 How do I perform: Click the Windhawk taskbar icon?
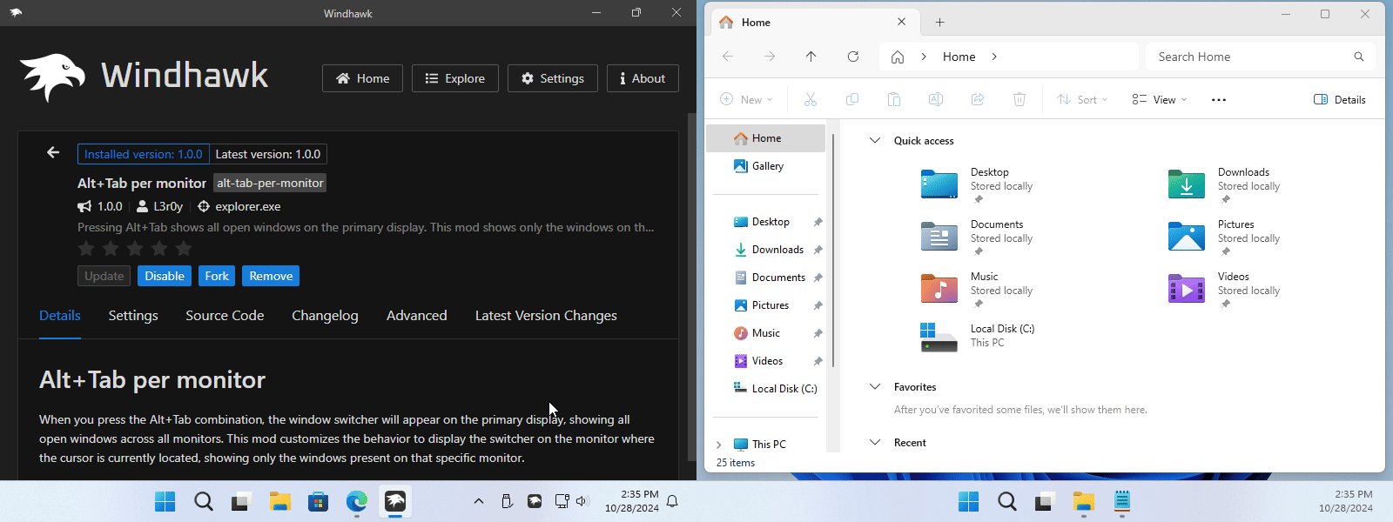pyautogui.click(x=395, y=501)
